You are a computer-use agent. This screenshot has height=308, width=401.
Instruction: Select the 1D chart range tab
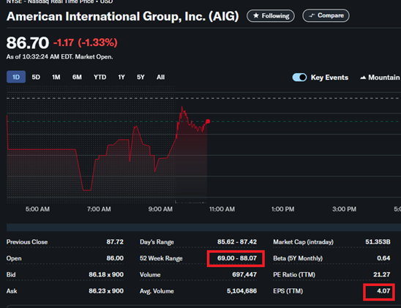16,77
